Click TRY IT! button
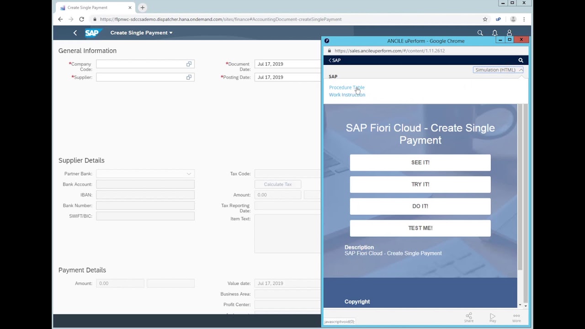This screenshot has height=329, width=585. tap(420, 185)
